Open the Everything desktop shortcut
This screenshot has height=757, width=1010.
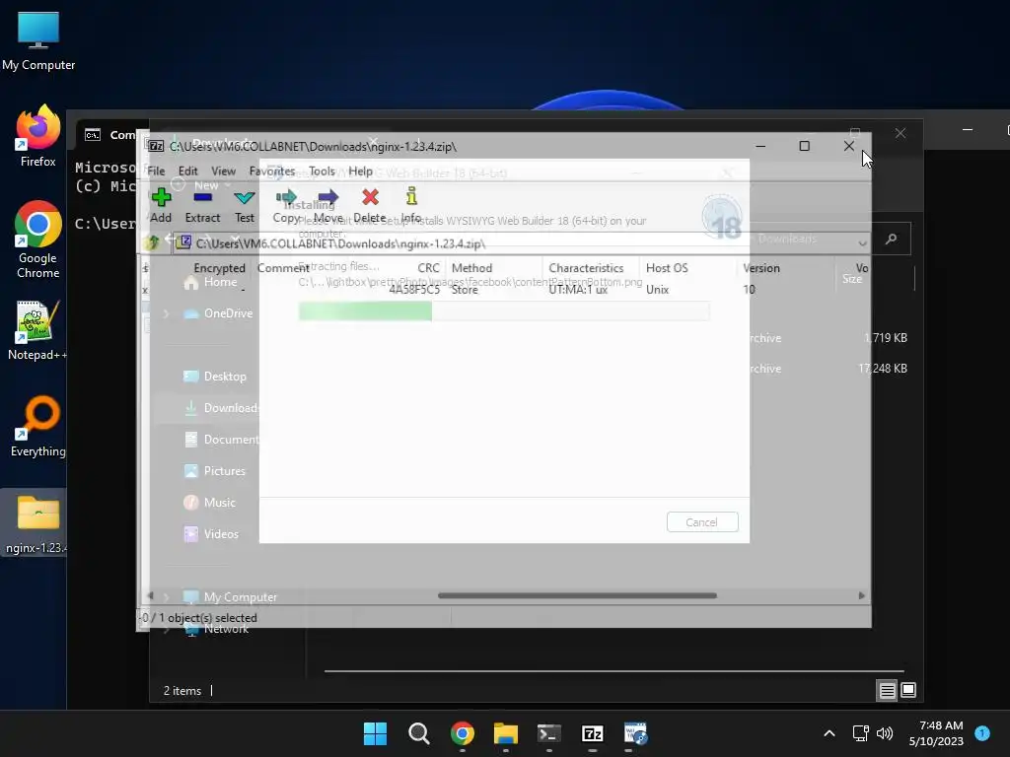[38, 426]
